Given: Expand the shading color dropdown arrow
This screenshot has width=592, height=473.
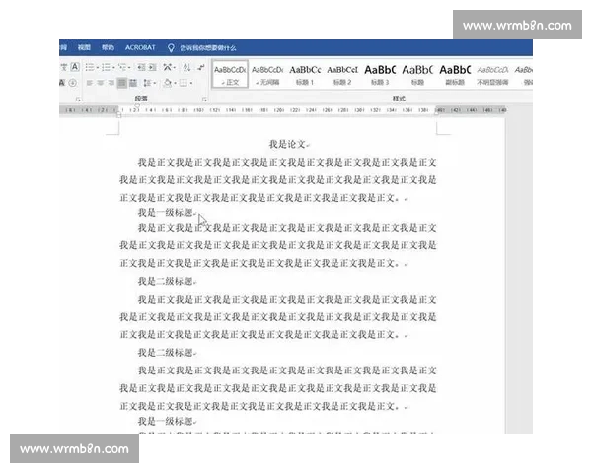Looking at the screenshot, I should 176,83.
